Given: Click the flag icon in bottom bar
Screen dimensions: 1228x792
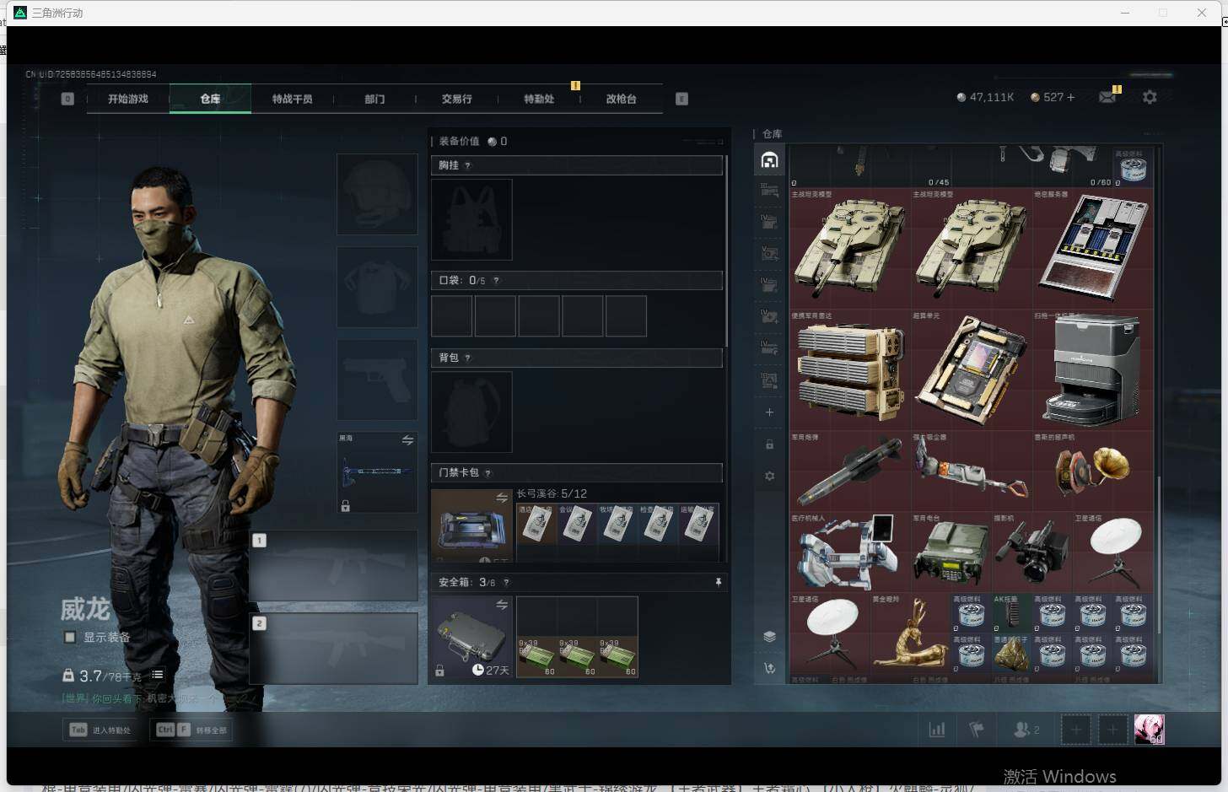Looking at the screenshot, I should pyautogui.click(x=977, y=730).
